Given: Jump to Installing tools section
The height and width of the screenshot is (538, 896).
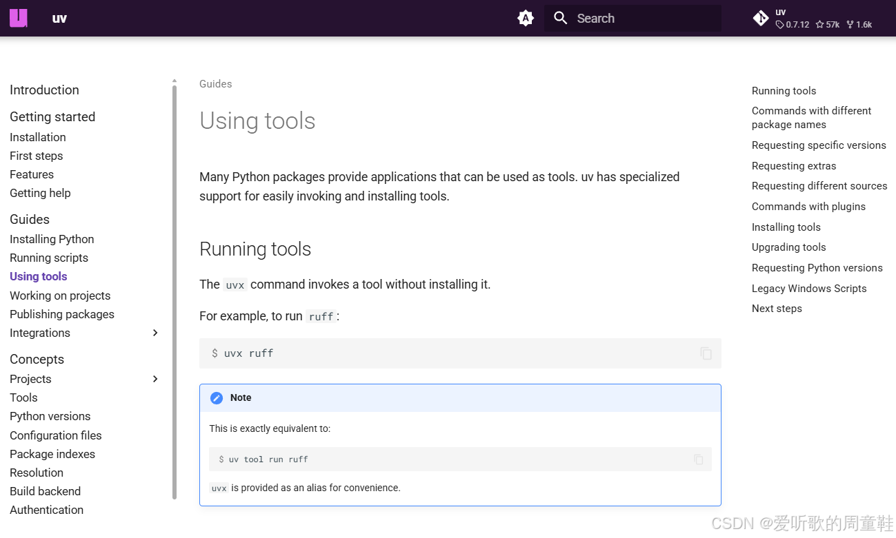Looking at the screenshot, I should point(786,227).
